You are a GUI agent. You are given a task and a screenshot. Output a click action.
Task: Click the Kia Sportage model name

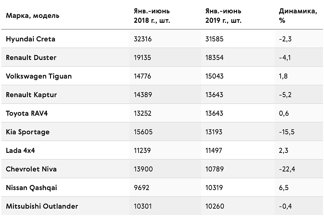coord(28,132)
